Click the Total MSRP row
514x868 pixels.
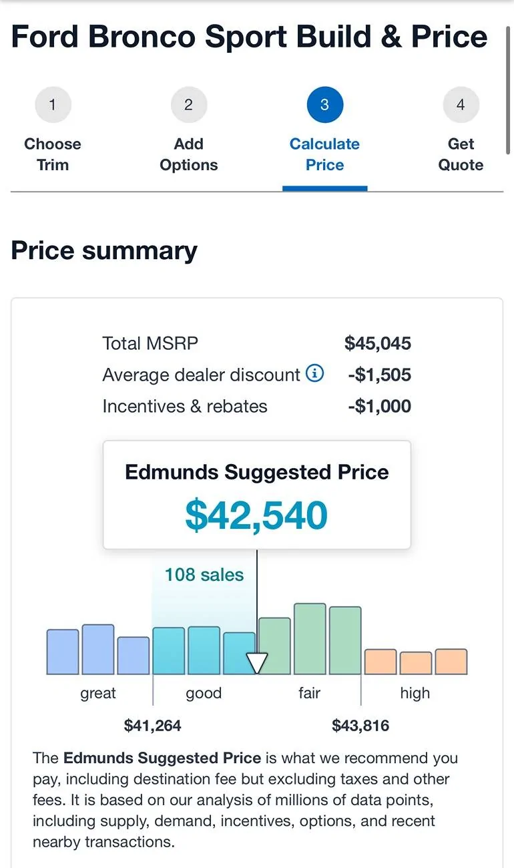[257, 343]
